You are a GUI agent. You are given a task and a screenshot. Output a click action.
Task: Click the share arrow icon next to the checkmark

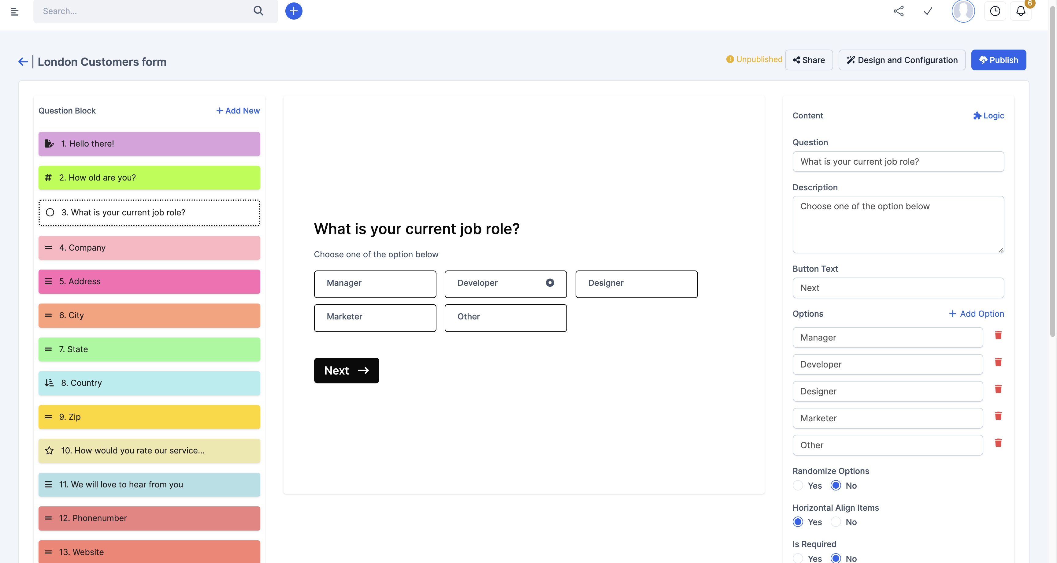[898, 11]
